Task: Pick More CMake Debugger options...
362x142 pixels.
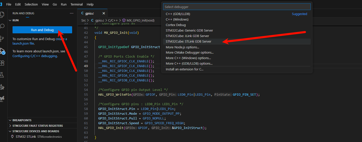Action: click(x=237, y=53)
